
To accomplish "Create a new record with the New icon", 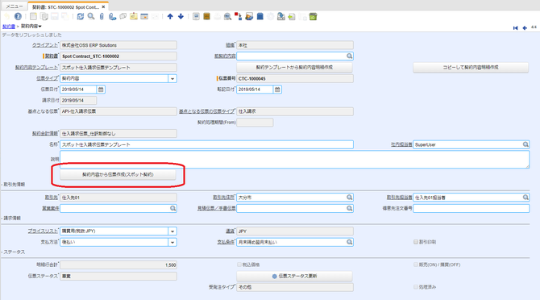I will (x=33, y=17).
